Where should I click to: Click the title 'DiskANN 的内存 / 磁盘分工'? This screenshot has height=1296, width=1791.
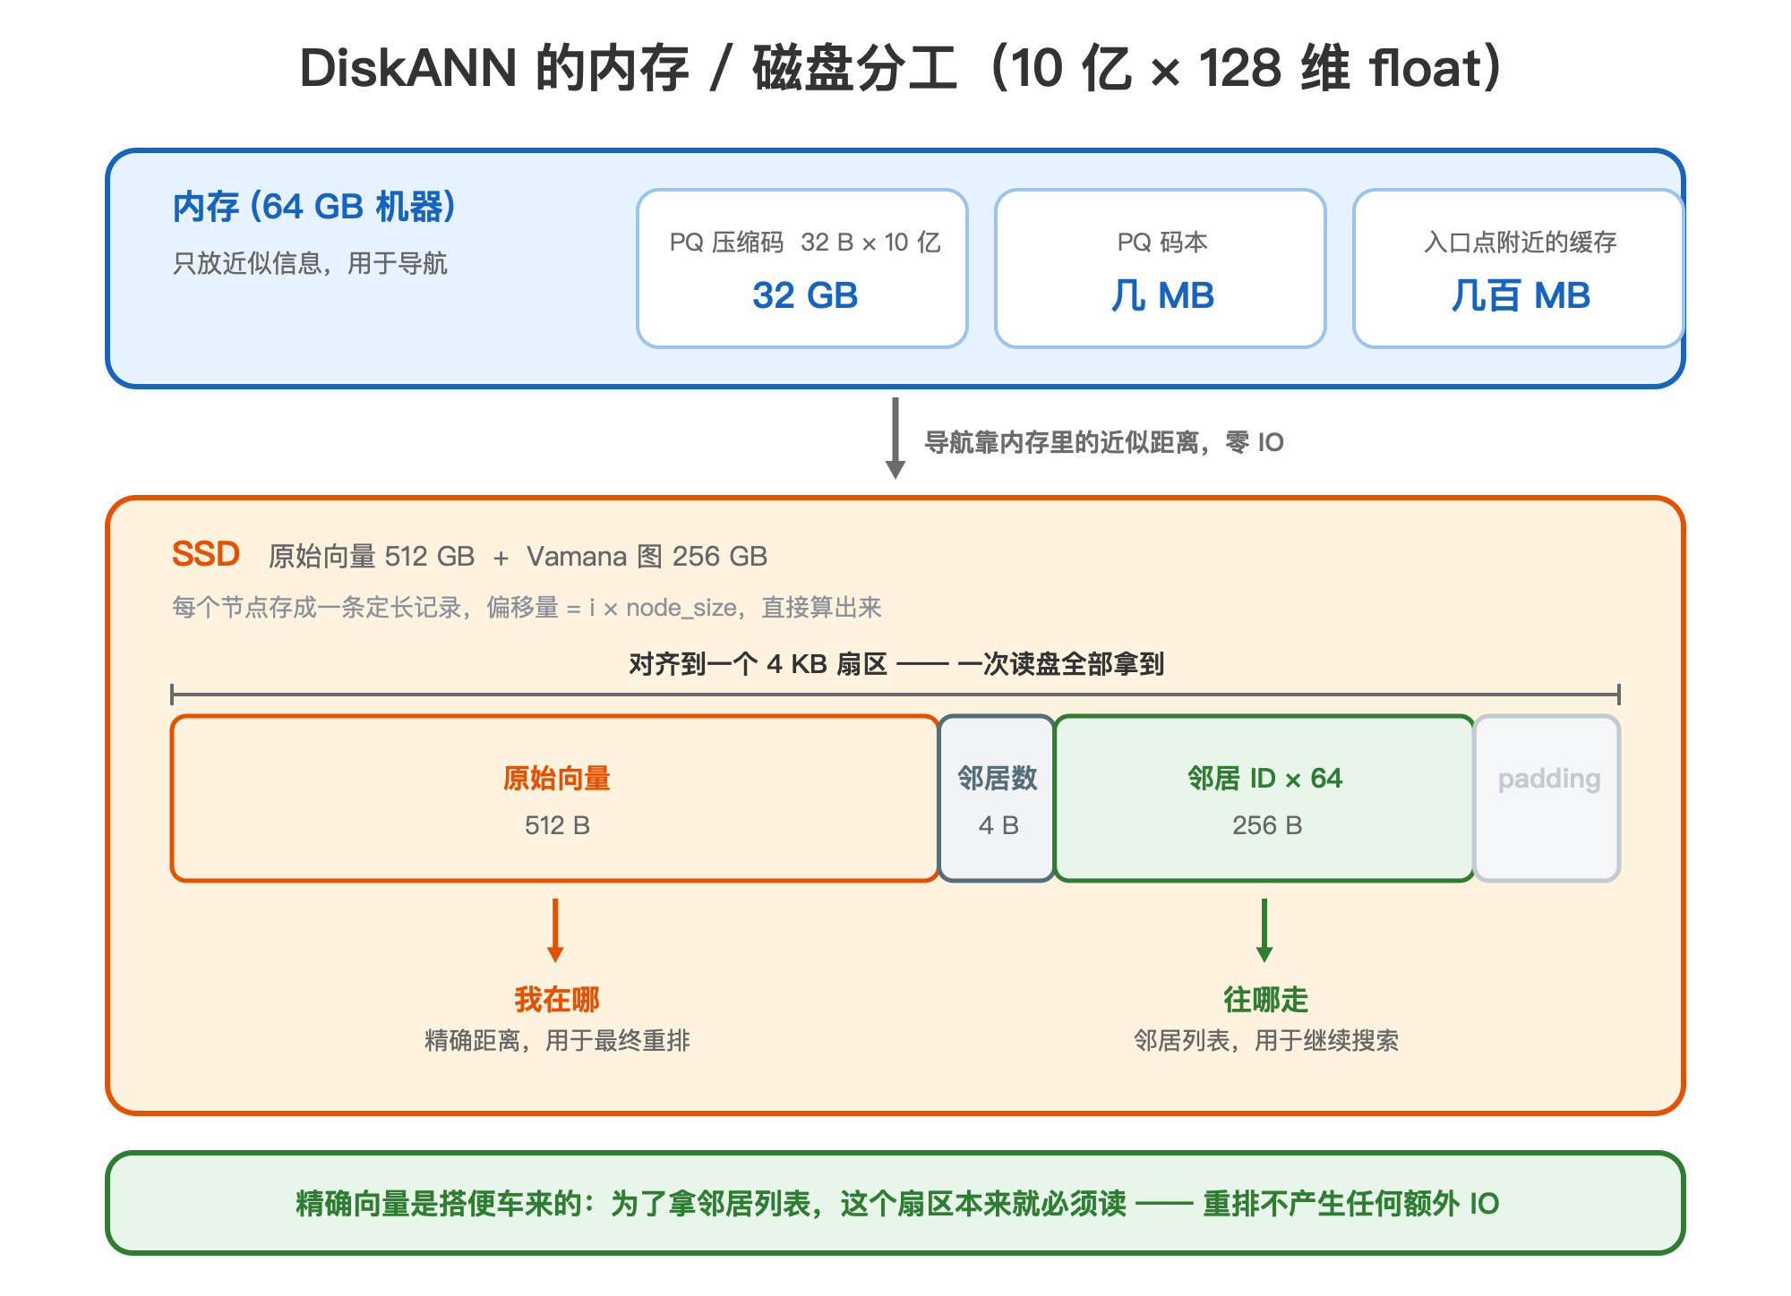628,68
